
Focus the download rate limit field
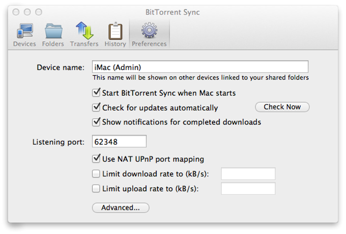248,174
